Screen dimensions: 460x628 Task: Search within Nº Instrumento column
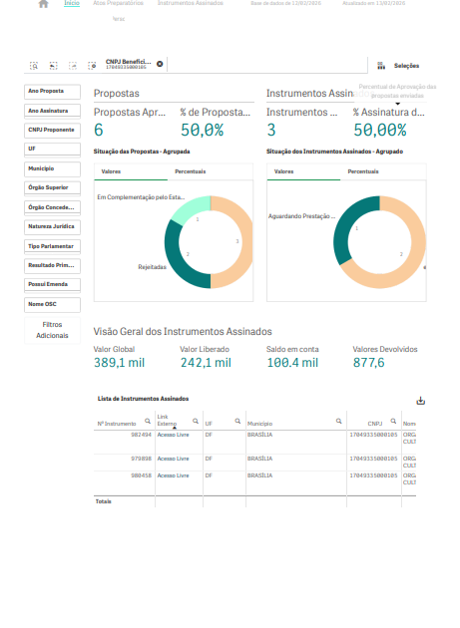point(148,422)
